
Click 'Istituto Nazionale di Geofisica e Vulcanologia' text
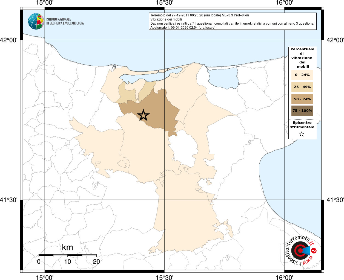click(x=65, y=21)
